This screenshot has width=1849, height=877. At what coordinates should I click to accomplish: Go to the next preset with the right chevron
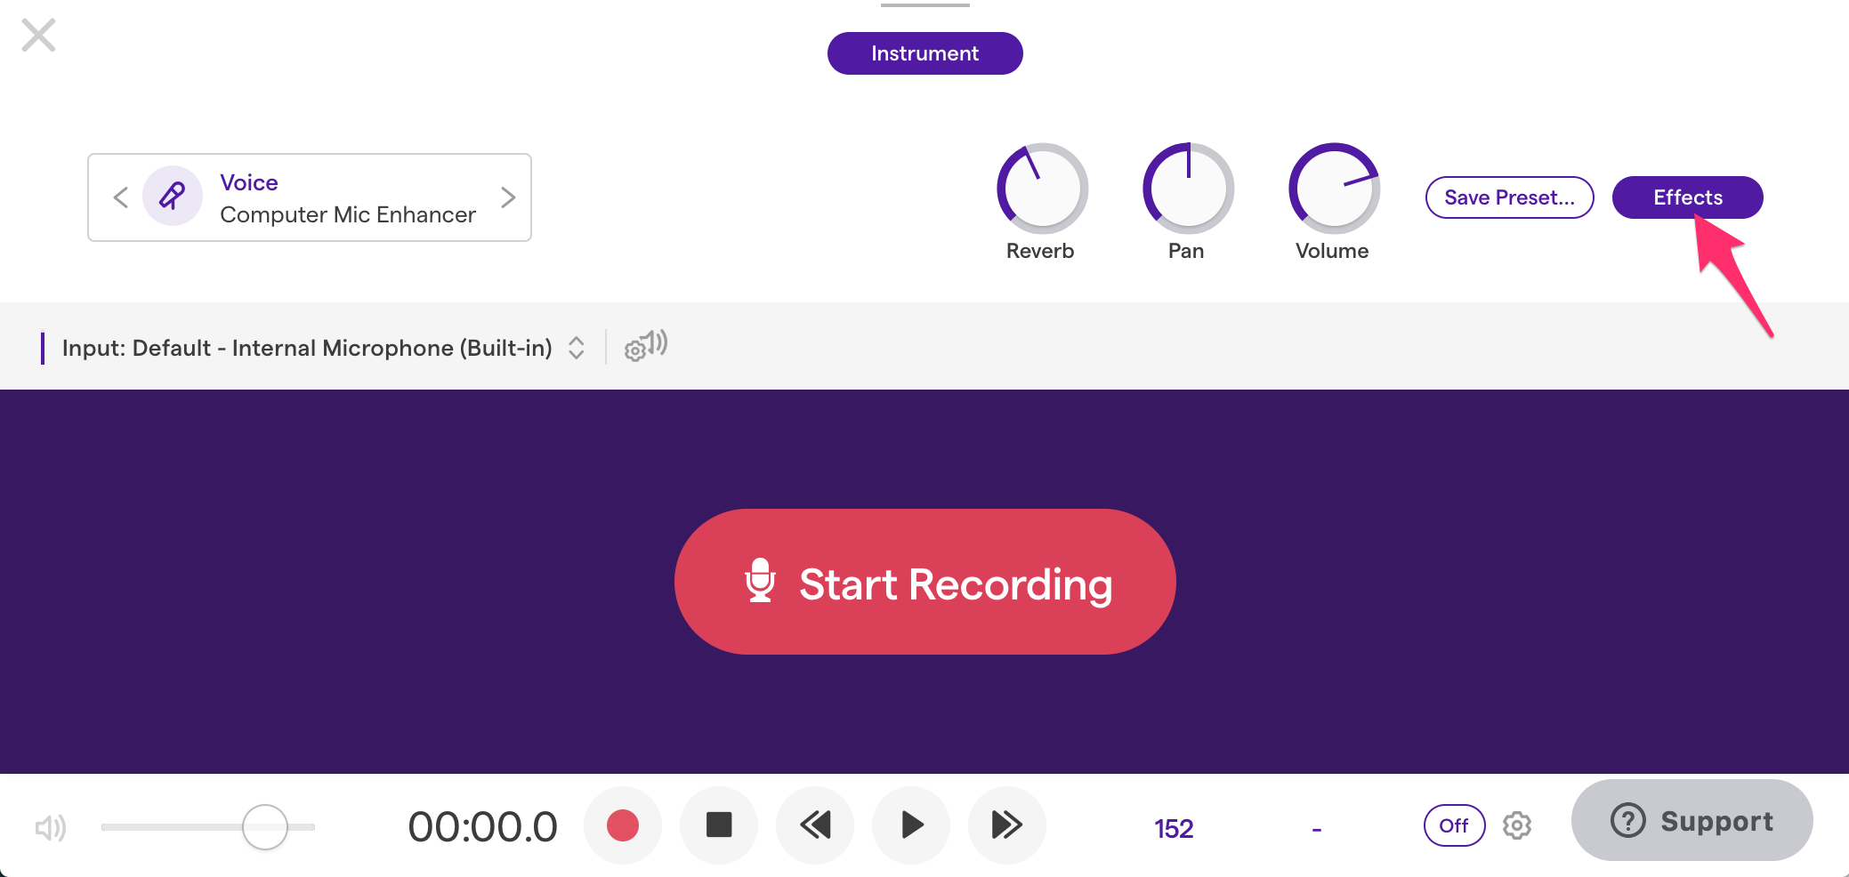(508, 197)
